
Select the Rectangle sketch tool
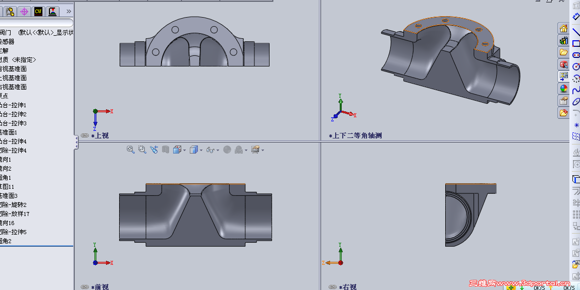click(x=576, y=43)
